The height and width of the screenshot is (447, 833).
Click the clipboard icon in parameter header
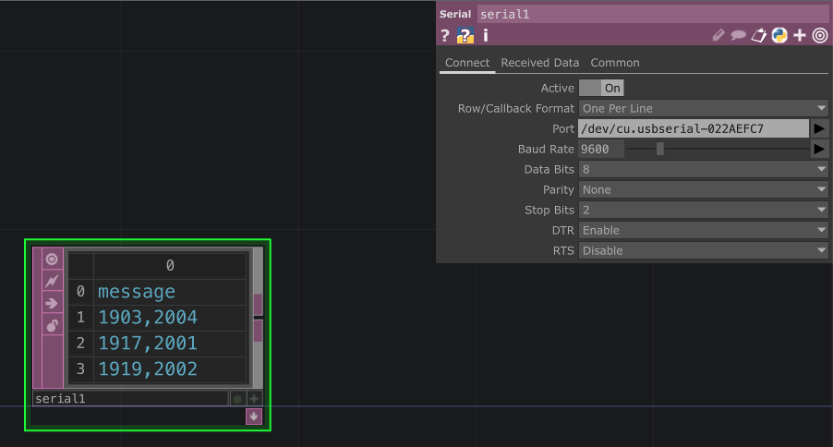758,36
